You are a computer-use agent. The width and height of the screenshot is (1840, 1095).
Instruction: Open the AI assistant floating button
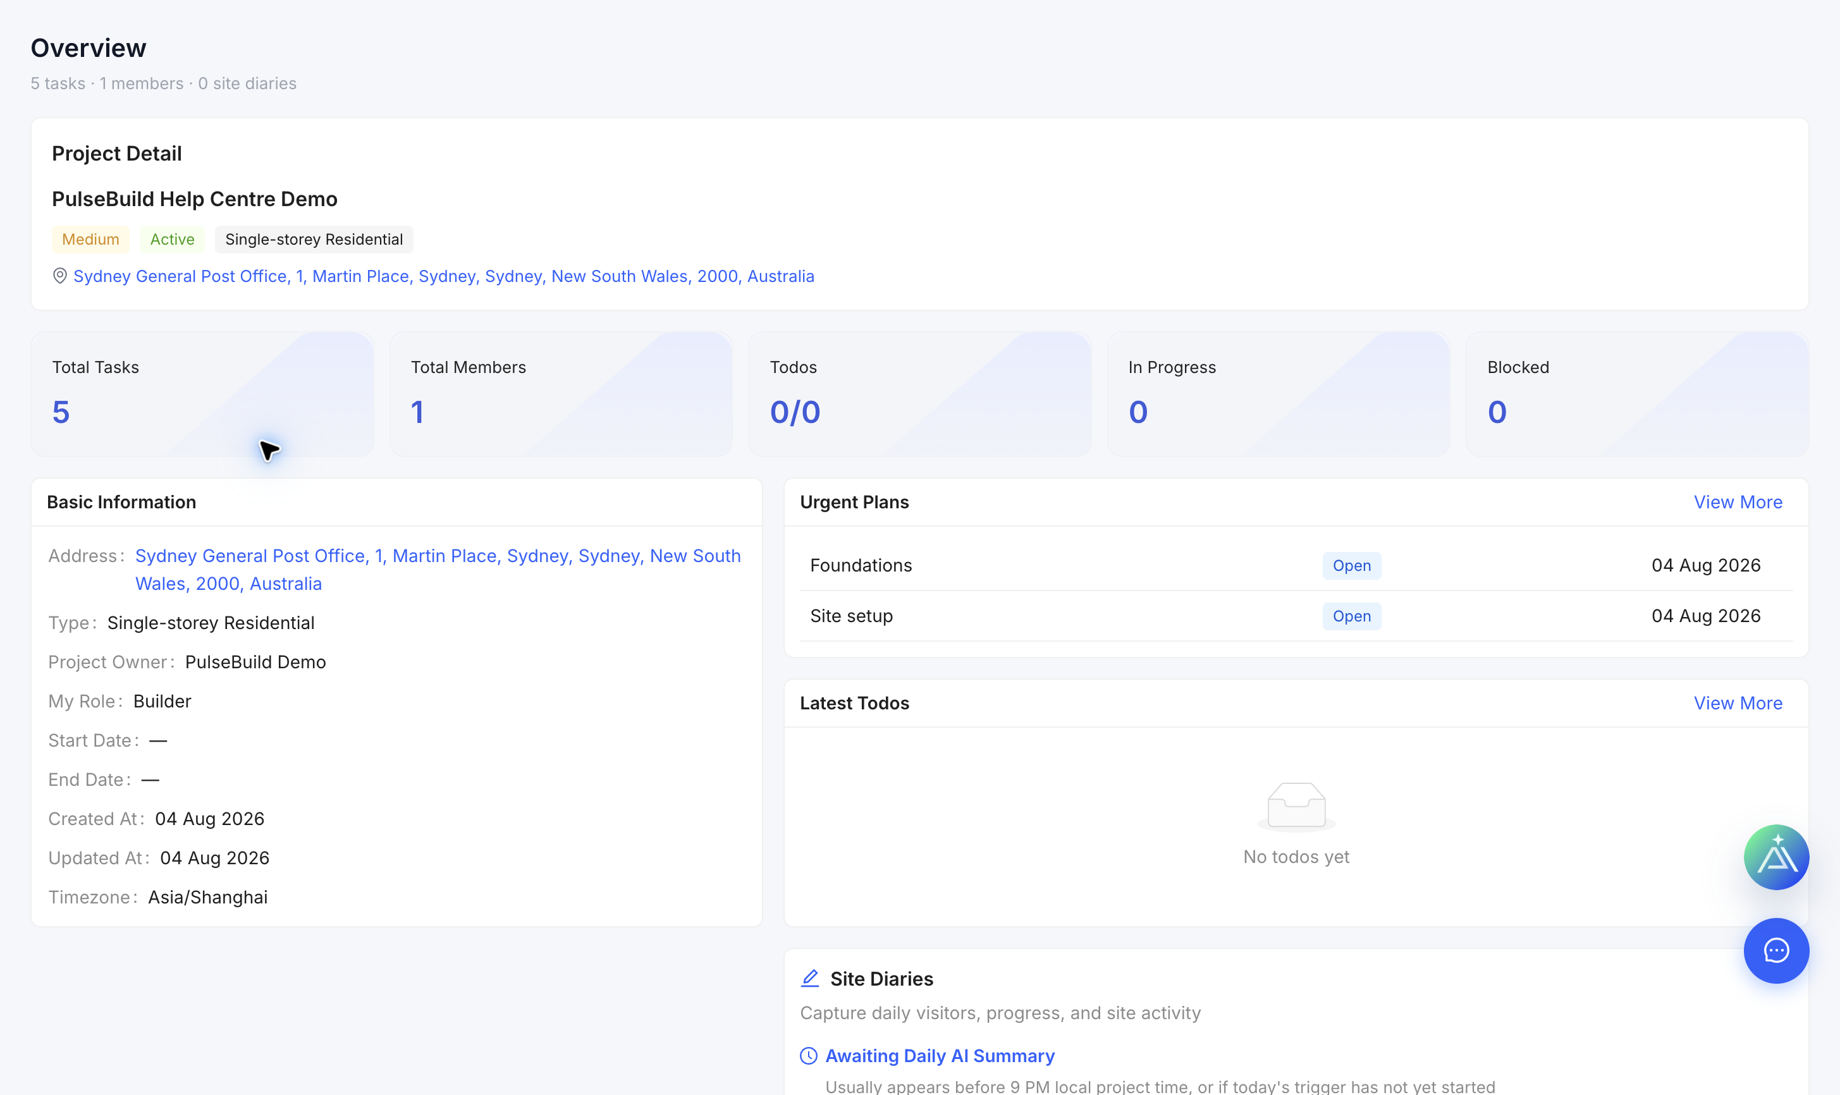coord(1776,857)
